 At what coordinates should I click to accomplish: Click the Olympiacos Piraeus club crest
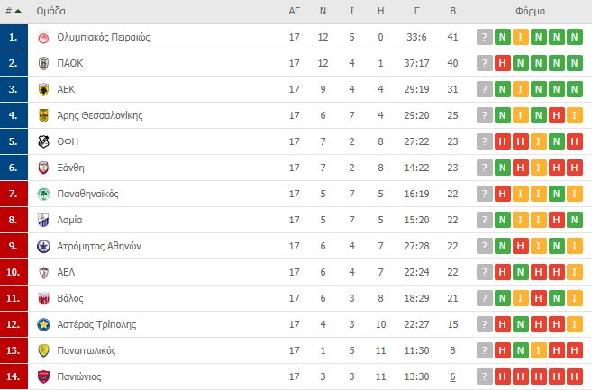[43, 37]
